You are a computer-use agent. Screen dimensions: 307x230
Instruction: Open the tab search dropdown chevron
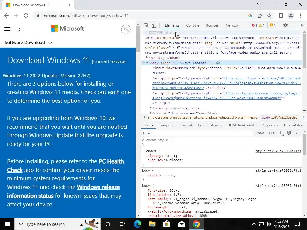(x=259, y=4)
